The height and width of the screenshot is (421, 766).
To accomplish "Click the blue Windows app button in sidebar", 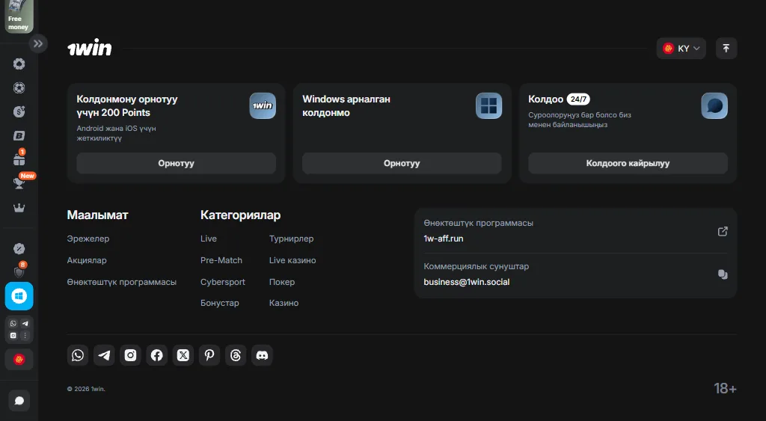I will tap(19, 296).
